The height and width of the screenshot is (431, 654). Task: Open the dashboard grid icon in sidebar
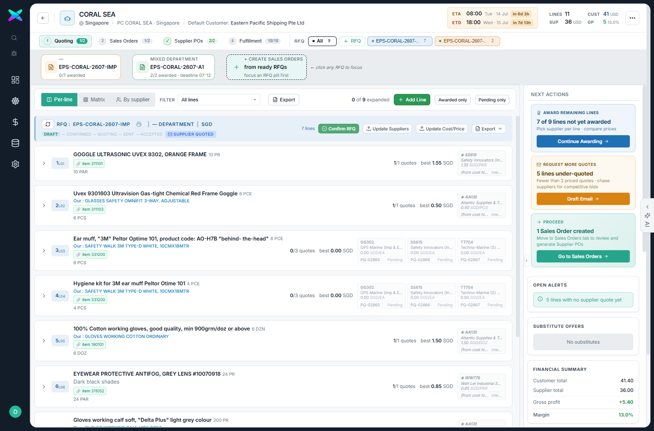pyautogui.click(x=15, y=80)
